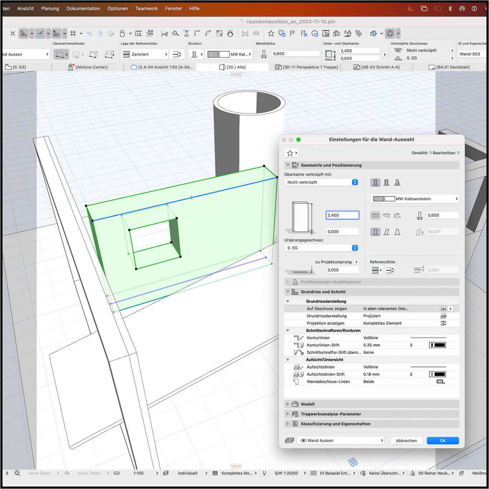
Task: Click scale 1:100 in status bar
Action: pos(139,473)
